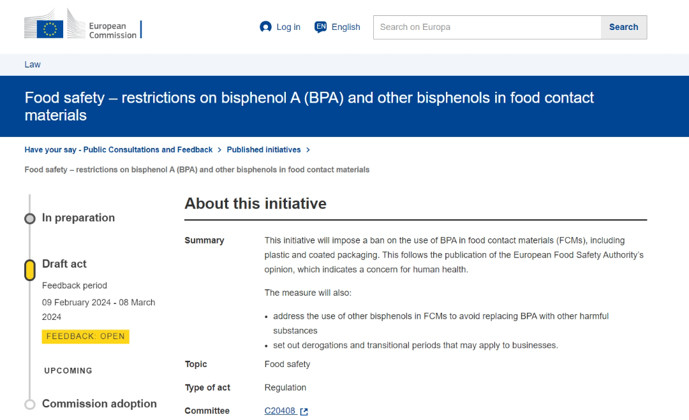Click the Log in text link
This screenshot has height=420, width=689.
tap(288, 27)
